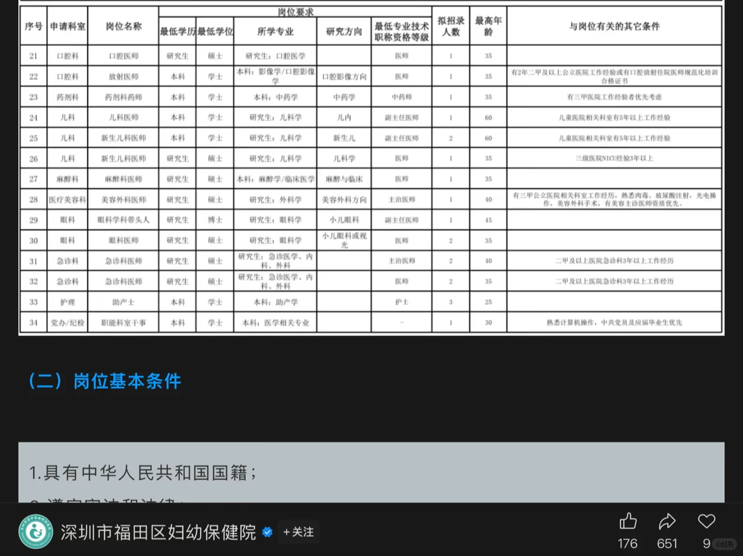Click the 小红书 watermark badge
This screenshot has width=743, height=556.
[724, 544]
